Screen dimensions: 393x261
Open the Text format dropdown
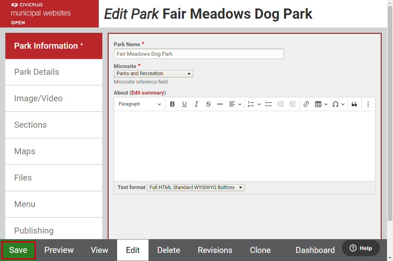click(196, 187)
